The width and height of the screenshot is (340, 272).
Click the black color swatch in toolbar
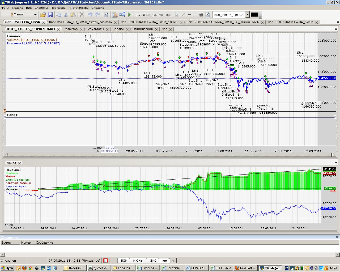click(254, 15)
